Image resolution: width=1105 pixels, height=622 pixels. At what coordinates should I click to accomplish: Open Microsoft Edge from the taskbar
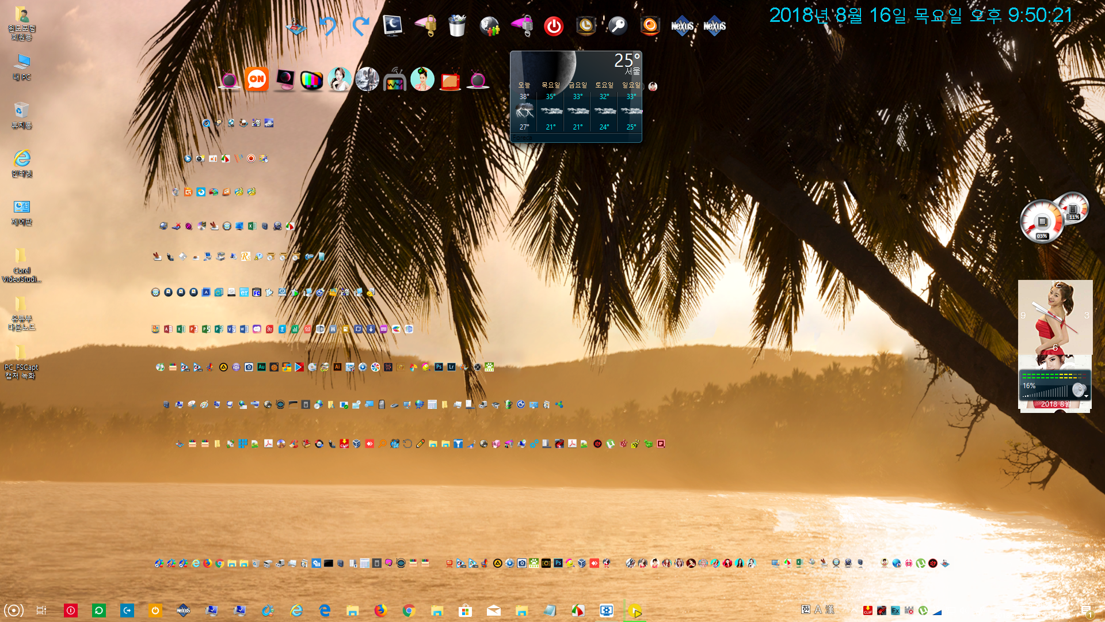point(325,610)
